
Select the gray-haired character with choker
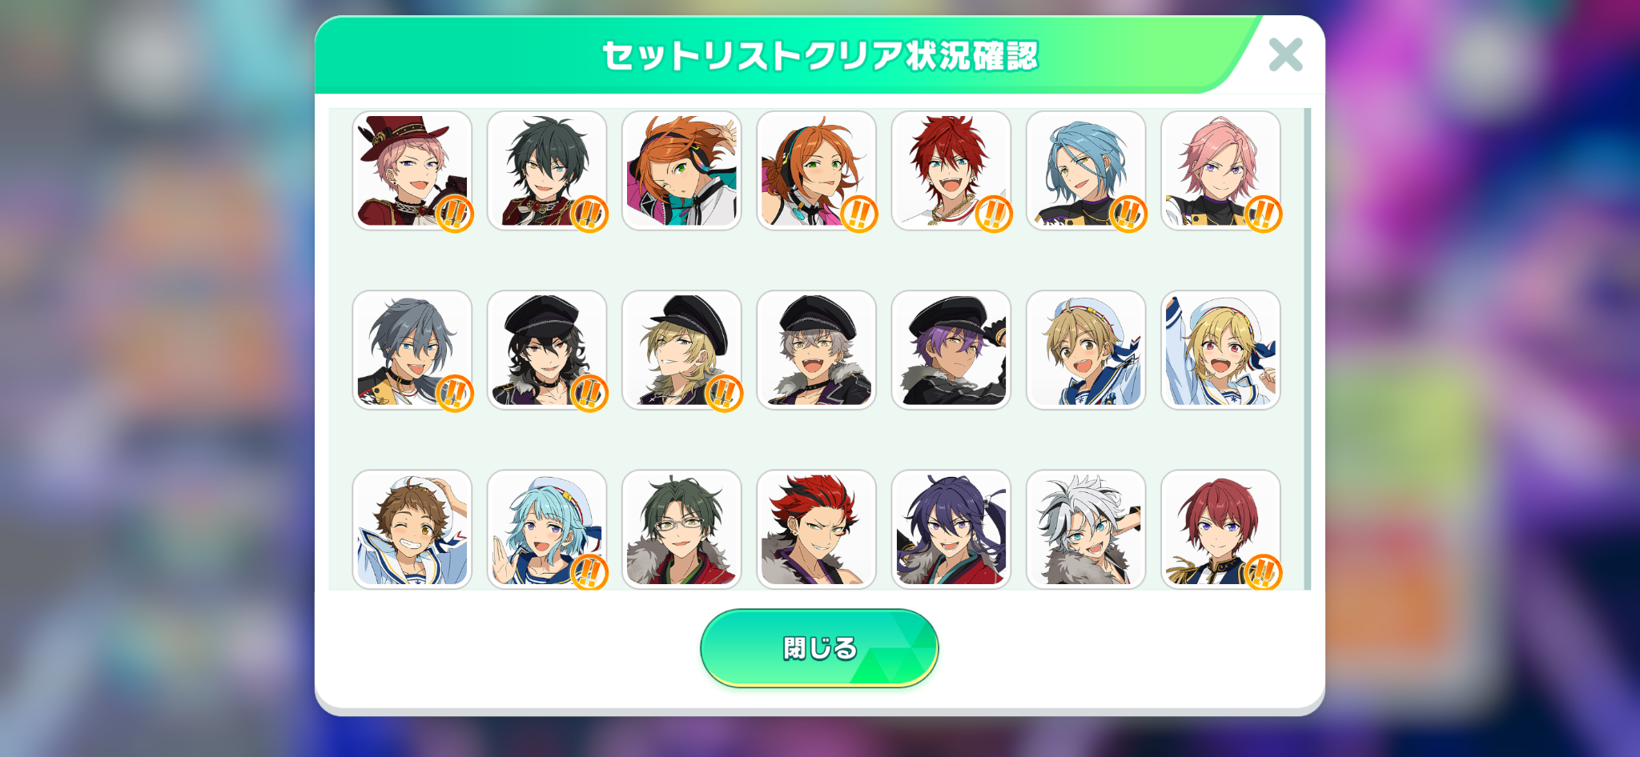tap(412, 350)
